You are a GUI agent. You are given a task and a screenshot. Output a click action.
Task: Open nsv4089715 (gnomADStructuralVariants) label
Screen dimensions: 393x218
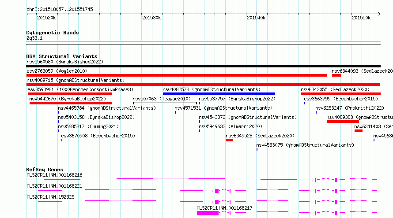[x=76, y=80]
